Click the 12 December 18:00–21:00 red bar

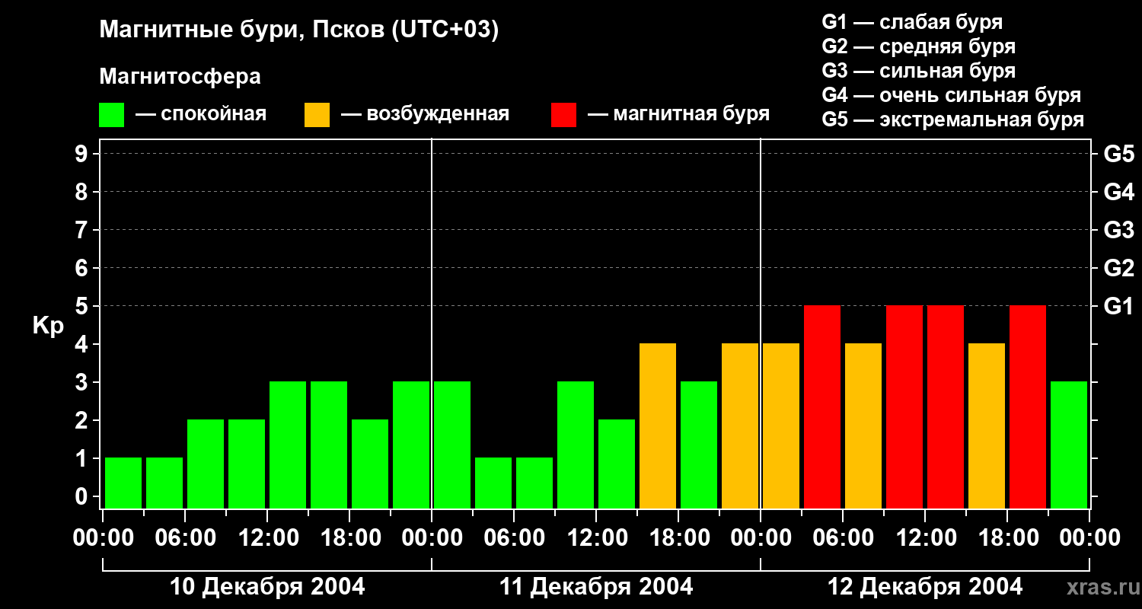click(x=1028, y=407)
